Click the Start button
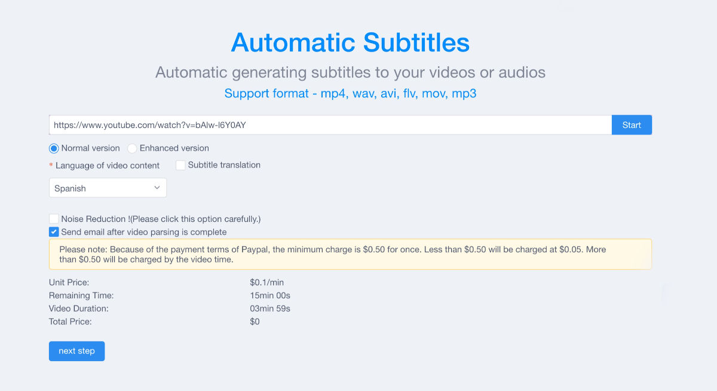Viewport: 717px width, 391px height. coord(632,125)
